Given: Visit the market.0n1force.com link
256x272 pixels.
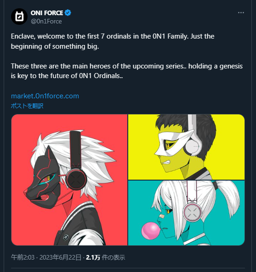Looking at the screenshot, I should (45, 96).
